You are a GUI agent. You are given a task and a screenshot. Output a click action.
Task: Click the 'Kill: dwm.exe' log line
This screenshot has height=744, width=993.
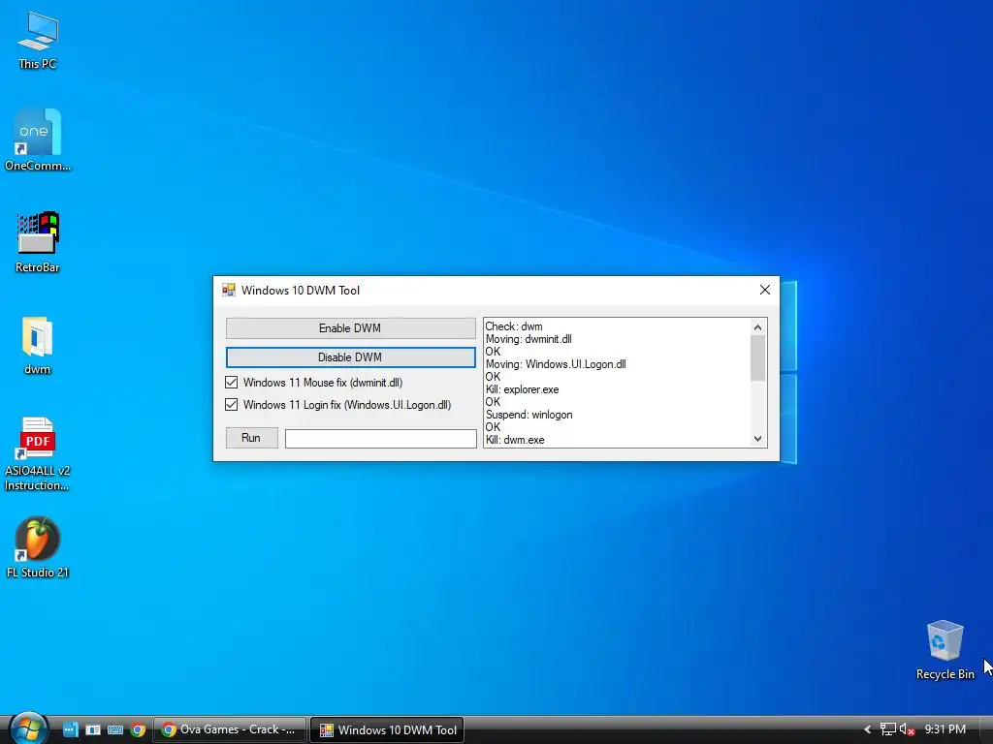coord(515,440)
